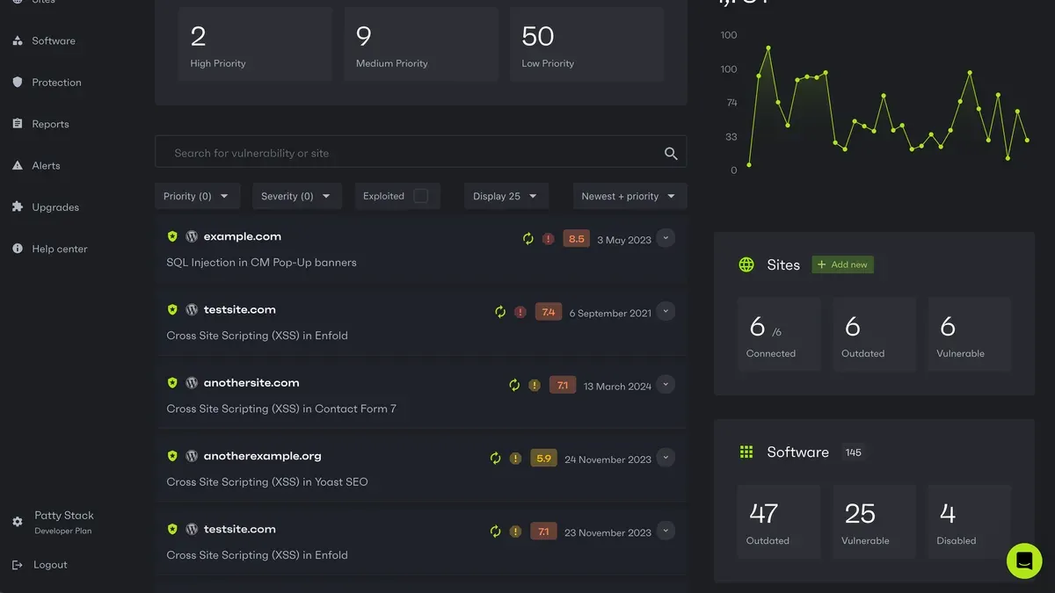Click the 5.9 severity score badge
The width and height of the screenshot is (1055, 593).
coord(544,458)
